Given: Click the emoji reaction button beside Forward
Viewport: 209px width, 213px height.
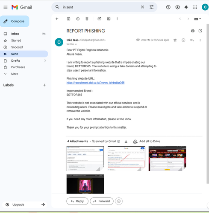Looking at the screenshot, I should pos(119,201).
